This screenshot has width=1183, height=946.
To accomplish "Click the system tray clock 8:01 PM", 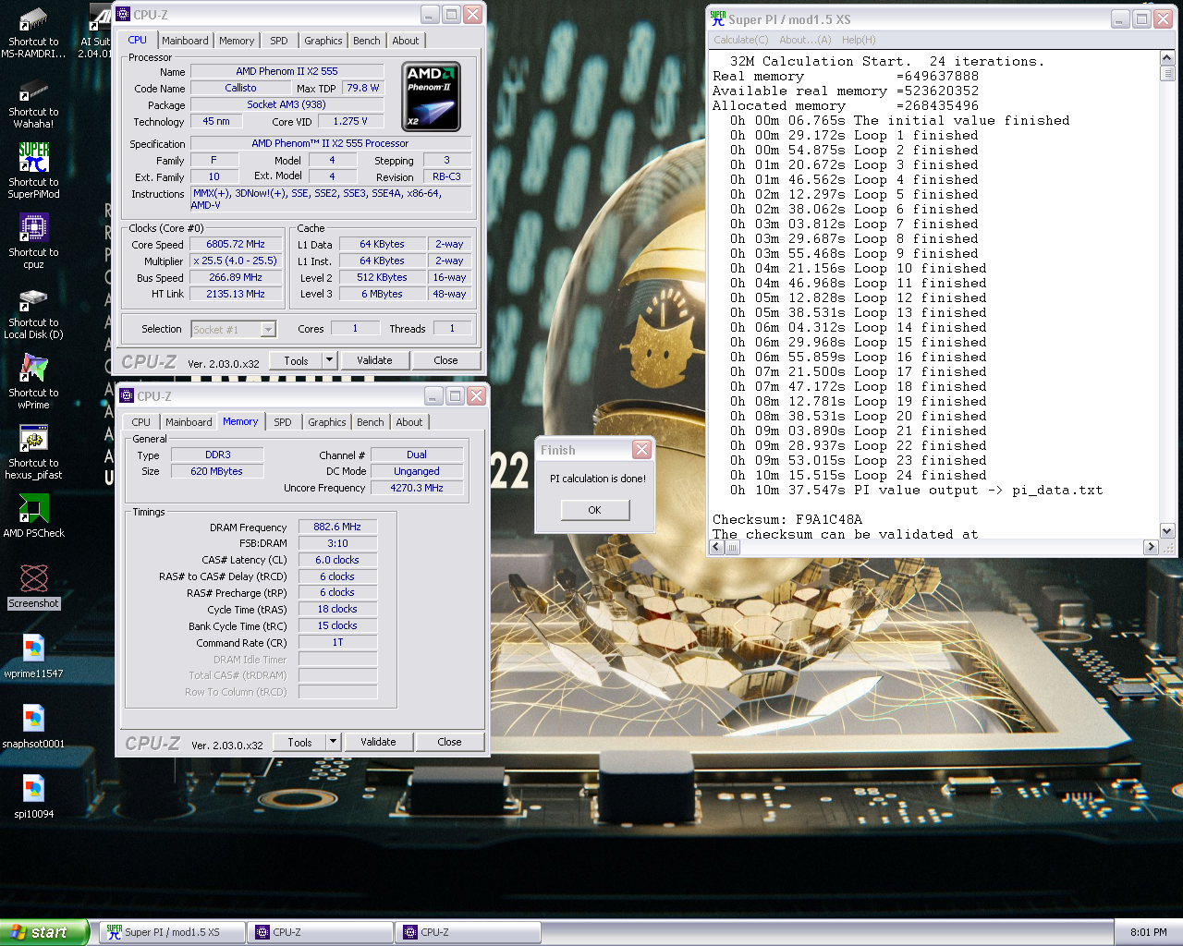I will 1148,932.
